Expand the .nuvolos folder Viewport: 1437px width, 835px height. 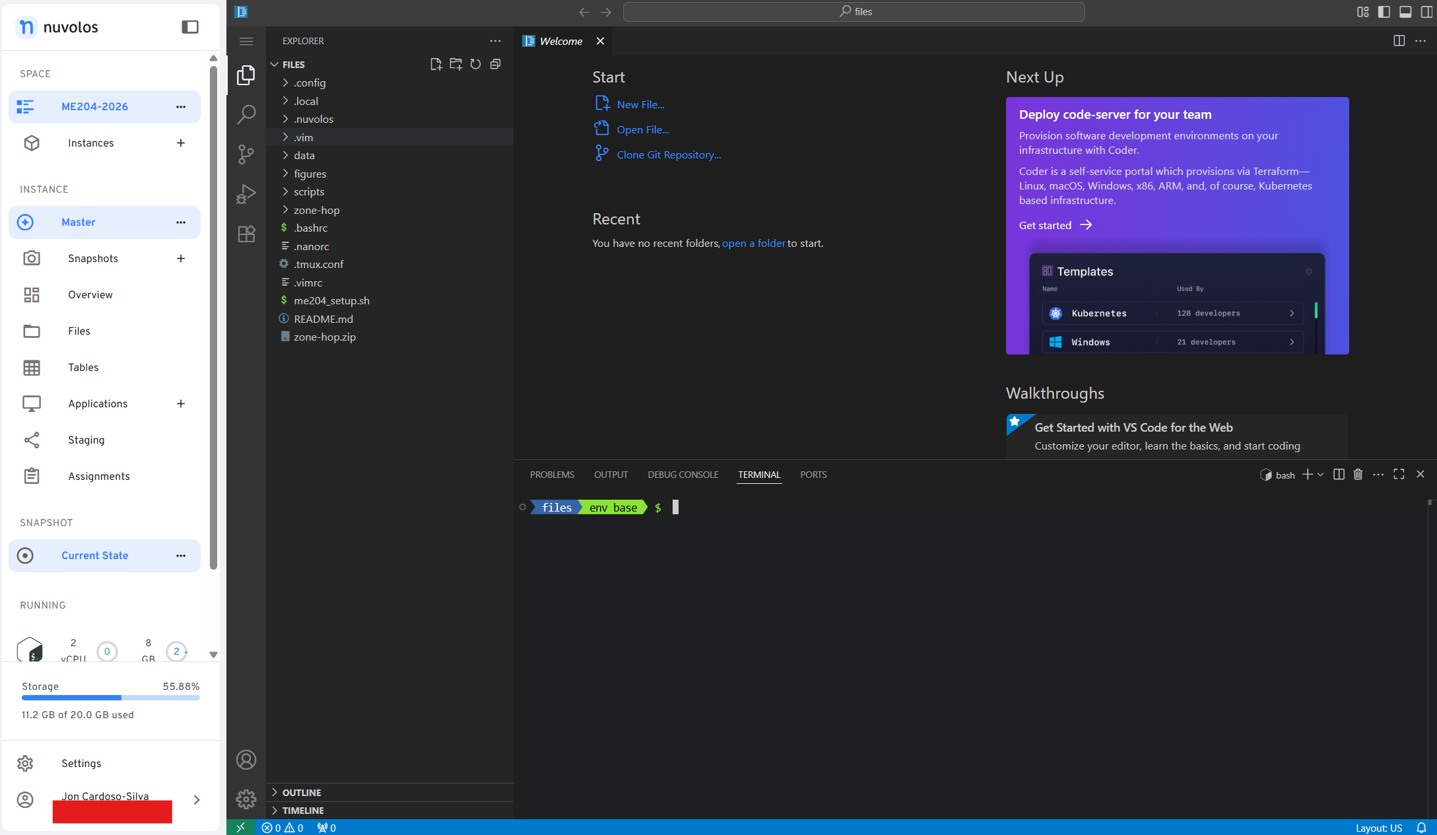tap(389, 119)
